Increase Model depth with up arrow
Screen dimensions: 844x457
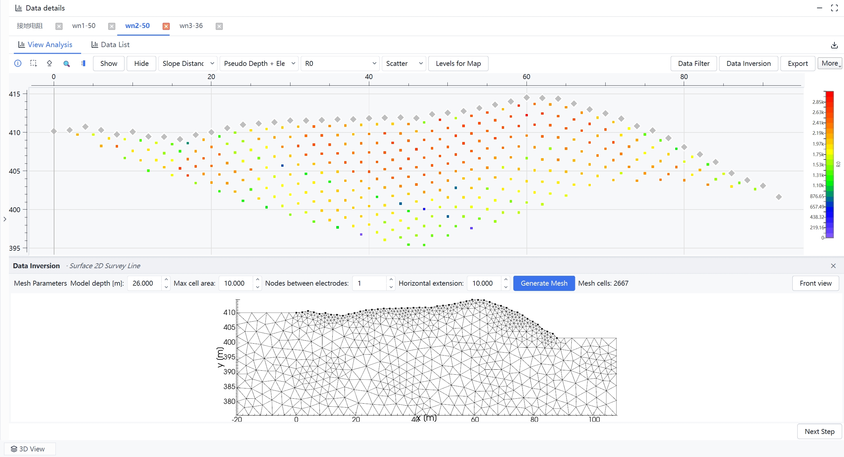point(166,279)
